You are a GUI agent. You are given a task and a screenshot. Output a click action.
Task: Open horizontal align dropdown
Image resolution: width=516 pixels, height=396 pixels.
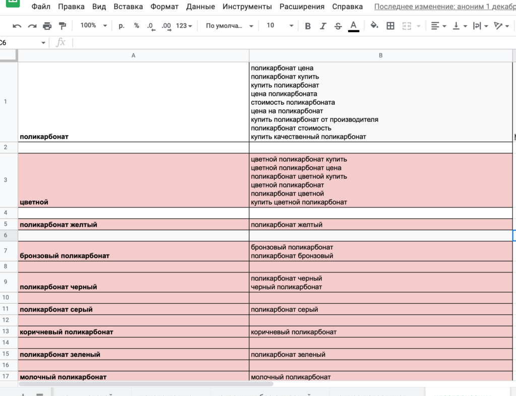[438, 26]
